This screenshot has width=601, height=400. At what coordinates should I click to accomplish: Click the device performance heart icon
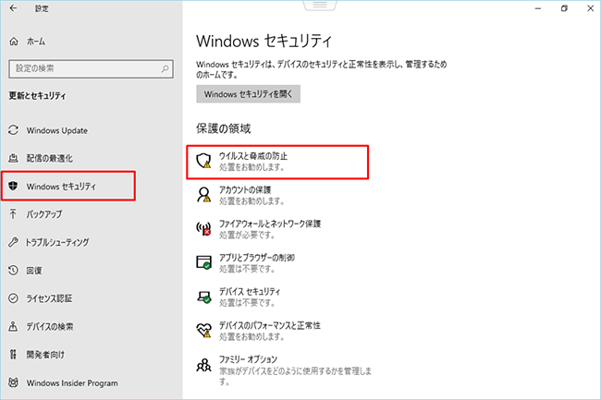point(204,330)
